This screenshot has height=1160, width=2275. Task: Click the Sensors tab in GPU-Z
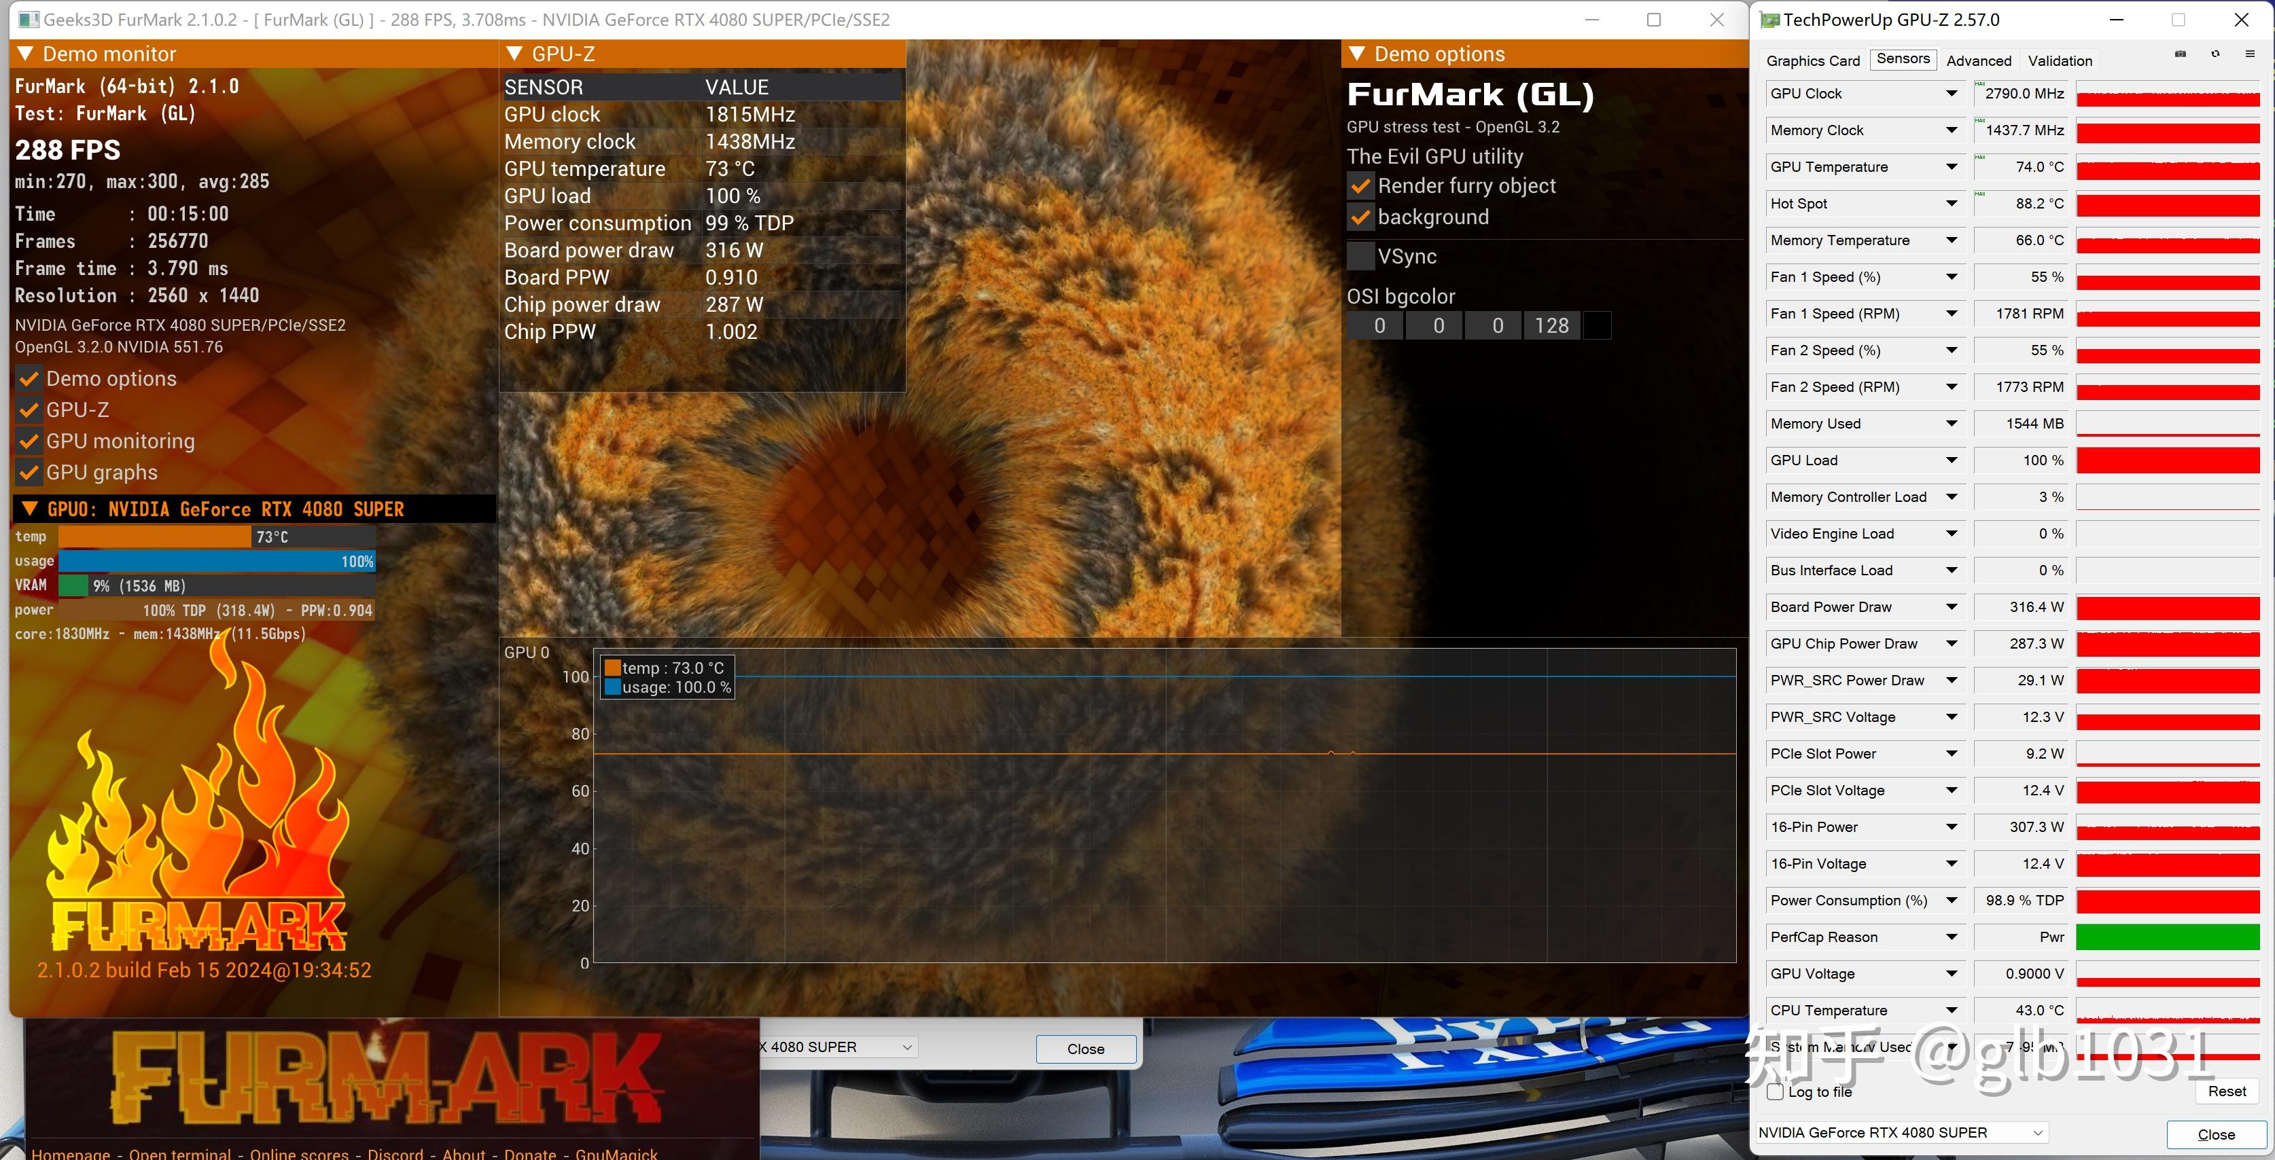(x=1902, y=60)
